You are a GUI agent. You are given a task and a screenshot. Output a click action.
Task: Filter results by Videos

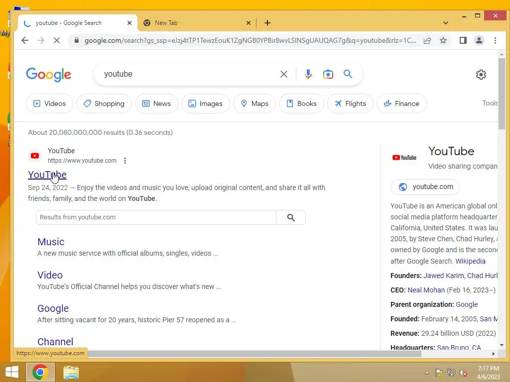pos(49,103)
